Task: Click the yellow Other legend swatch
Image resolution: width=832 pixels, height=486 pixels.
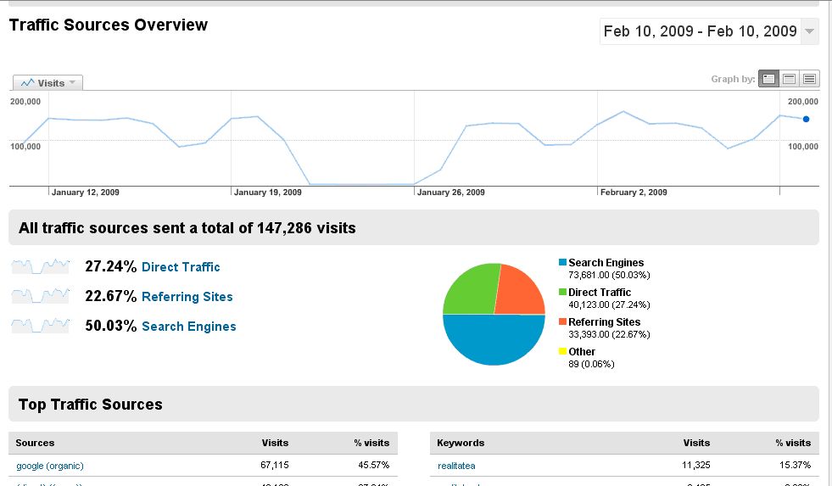Action: click(x=562, y=352)
